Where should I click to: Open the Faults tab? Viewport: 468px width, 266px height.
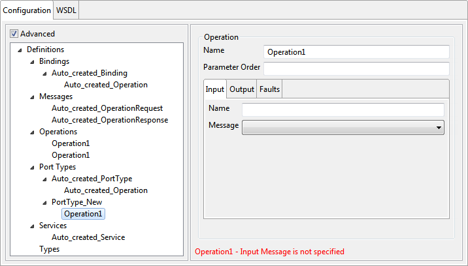click(269, 89)
